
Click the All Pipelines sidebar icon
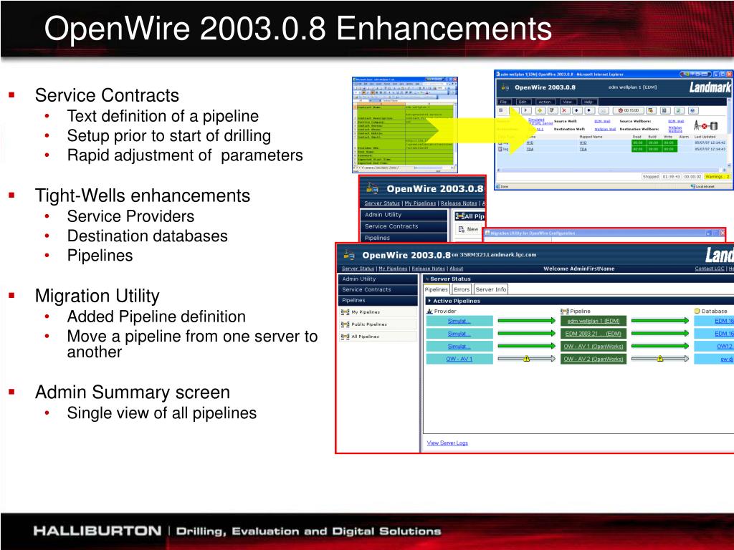[x=345, y=337]
